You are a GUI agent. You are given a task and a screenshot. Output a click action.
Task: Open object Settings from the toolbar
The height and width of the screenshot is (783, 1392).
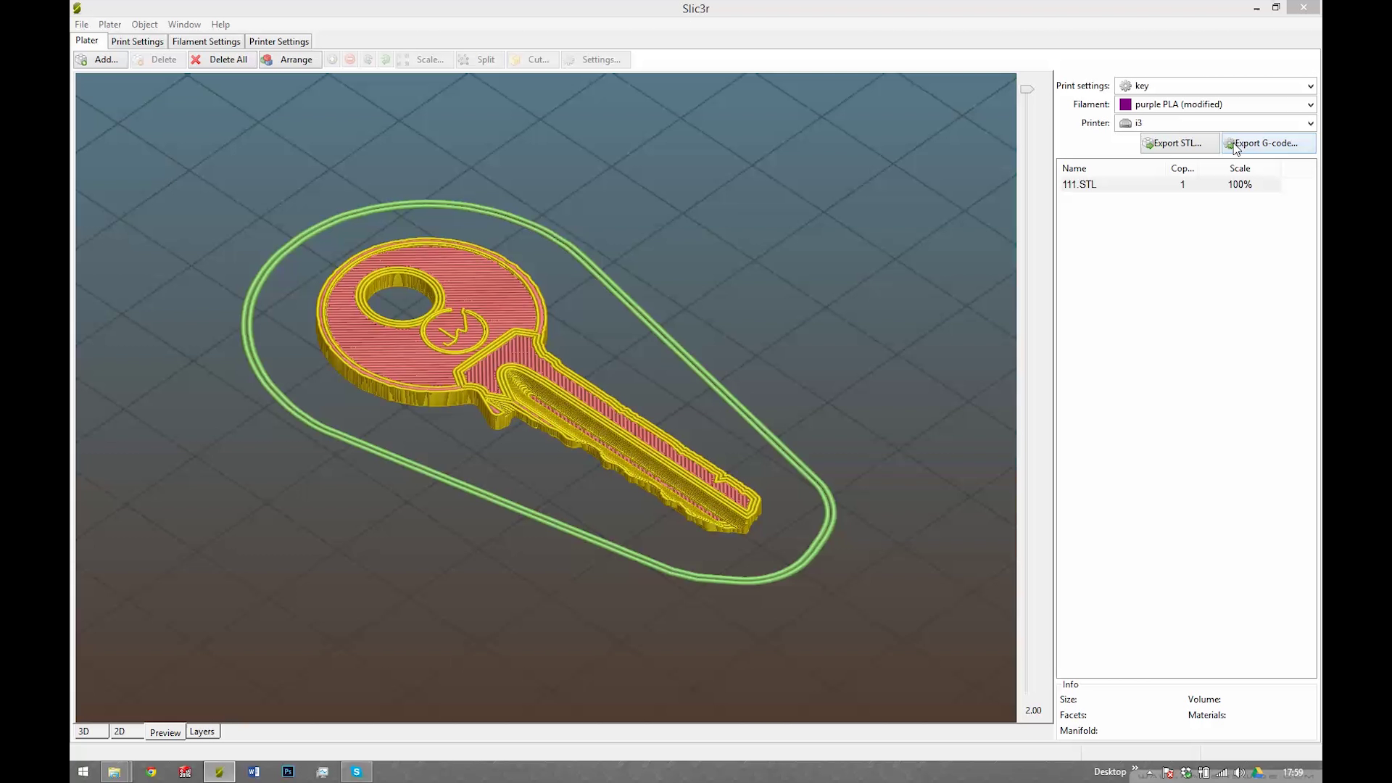point(594,59)
